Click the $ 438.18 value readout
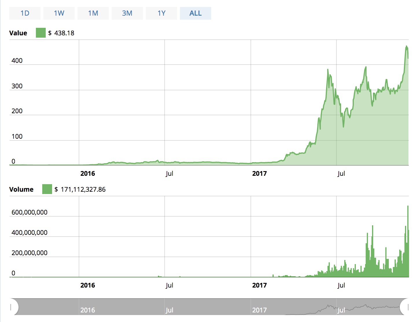 coord(61,33)
